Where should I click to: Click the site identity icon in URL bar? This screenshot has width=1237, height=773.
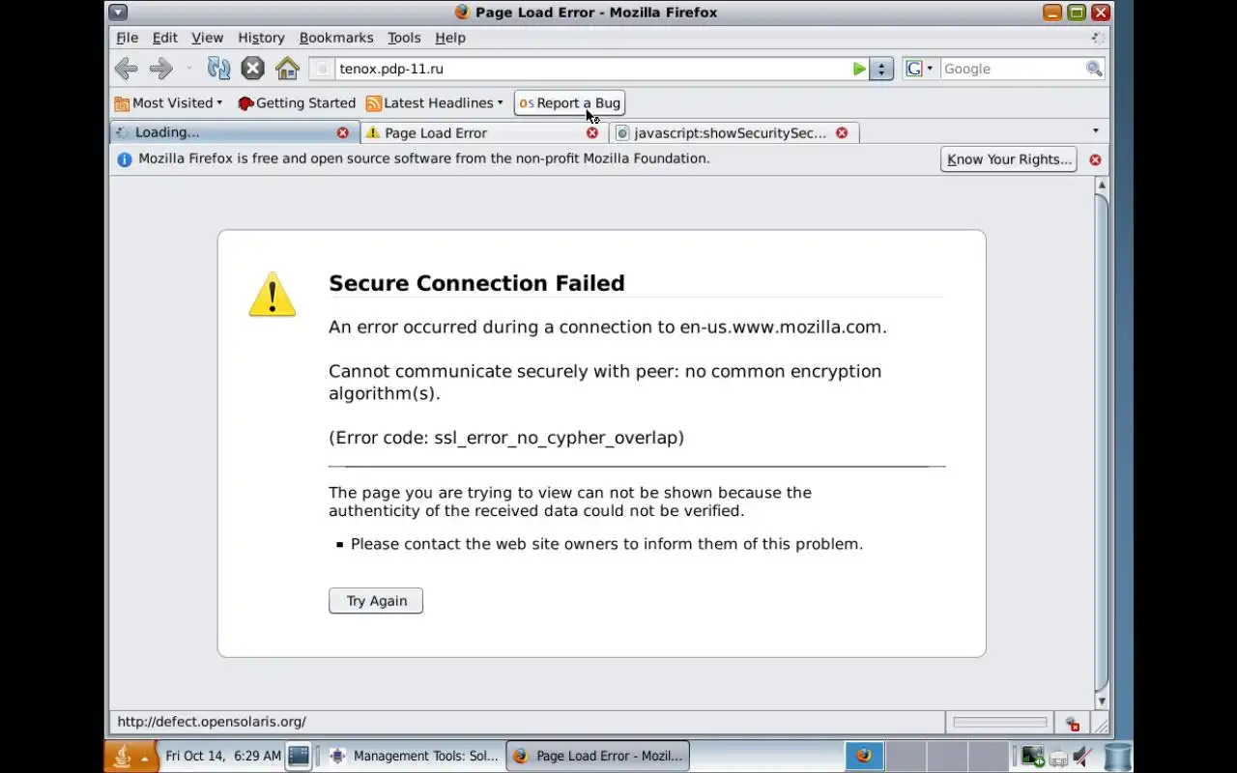[323, 69]
